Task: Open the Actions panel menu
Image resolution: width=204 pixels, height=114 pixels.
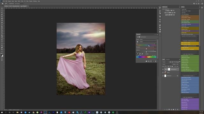Action: click(200, 7)
